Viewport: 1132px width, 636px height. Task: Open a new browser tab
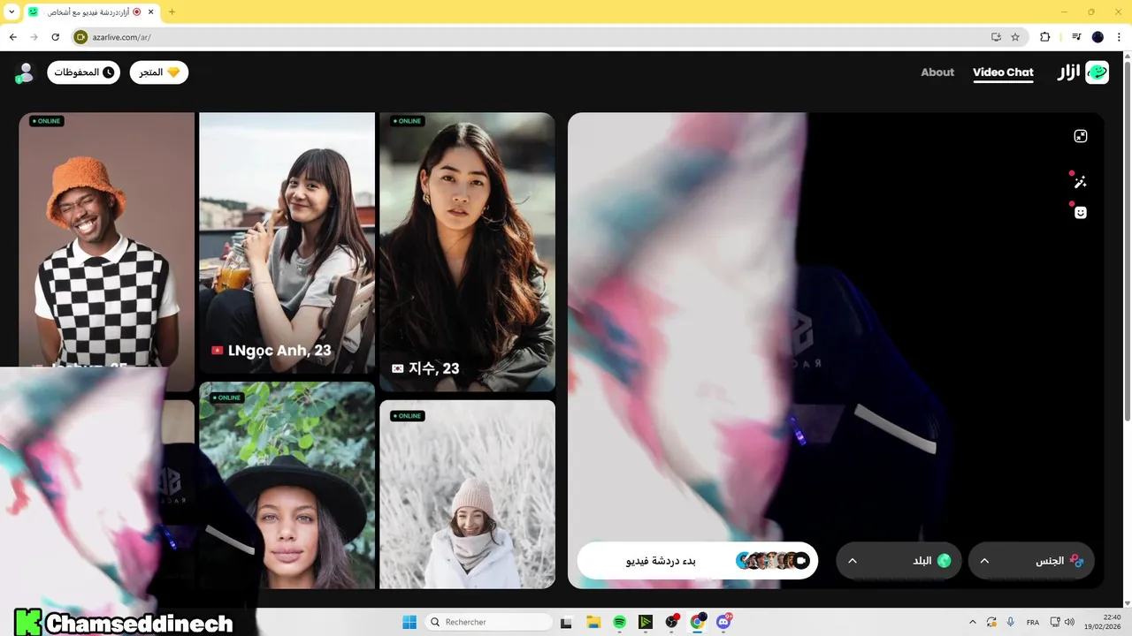[x=172, y=11]
